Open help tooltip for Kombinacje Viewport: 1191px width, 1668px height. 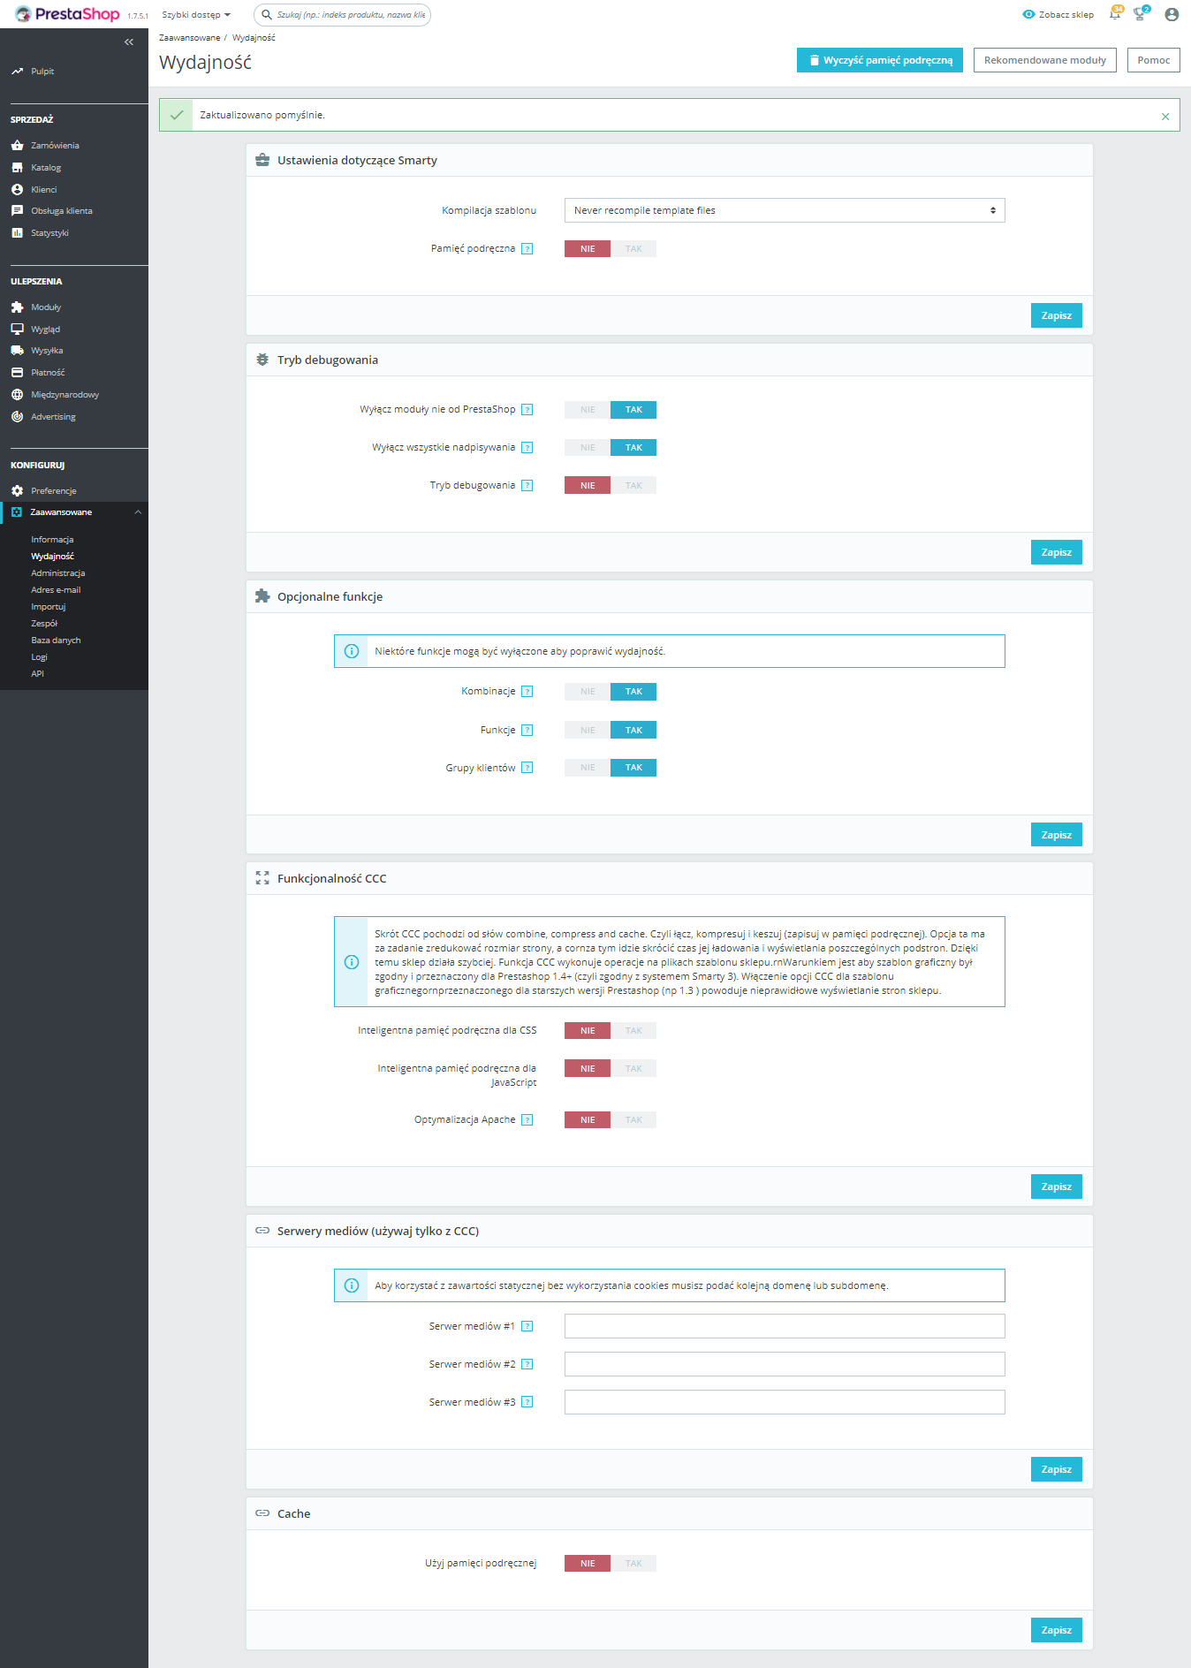point(527,692)
